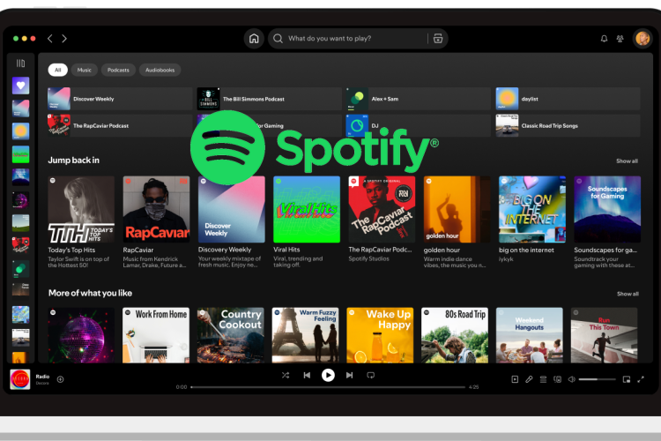Open The RapCaviar Podcast shortcut tile
Viewport: 661px width, 441px height.
120,125
